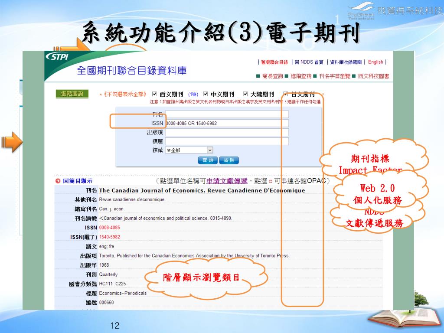
Task: Toggle the 西文期刊 checkbox
Action: pos(154,94)
